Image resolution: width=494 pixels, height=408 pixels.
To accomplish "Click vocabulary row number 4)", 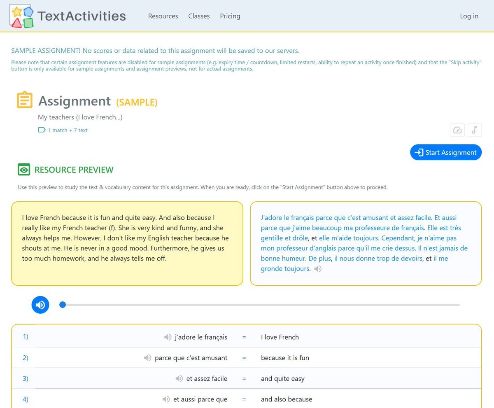I will [26, 399].
